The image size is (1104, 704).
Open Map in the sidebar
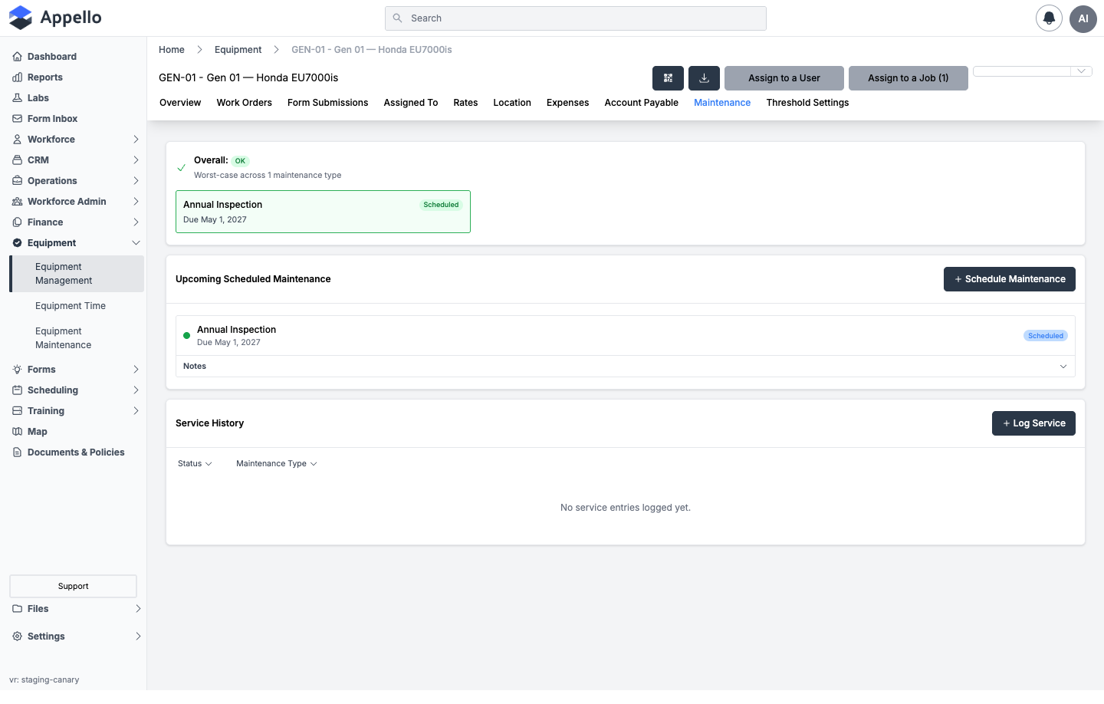click(x=37, y=432)
